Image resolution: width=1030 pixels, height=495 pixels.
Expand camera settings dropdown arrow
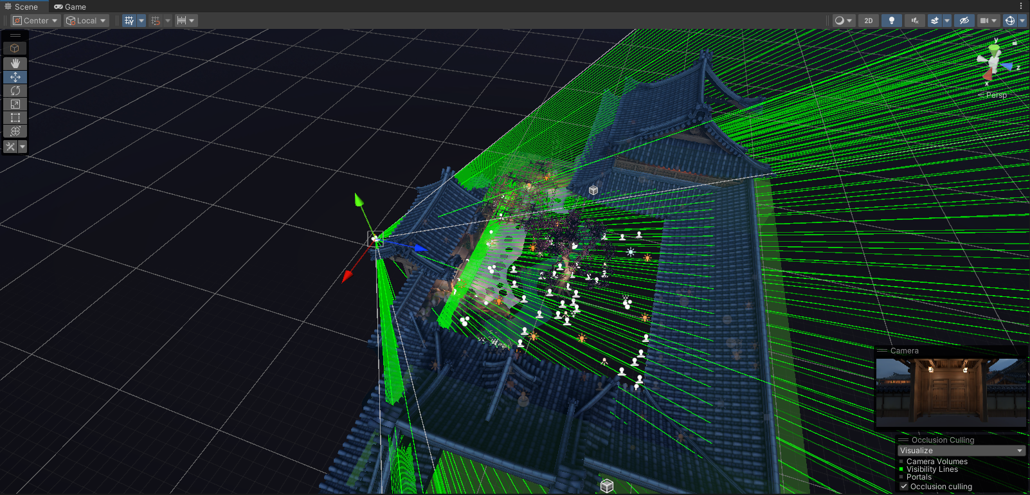click(x=995, y=21)
